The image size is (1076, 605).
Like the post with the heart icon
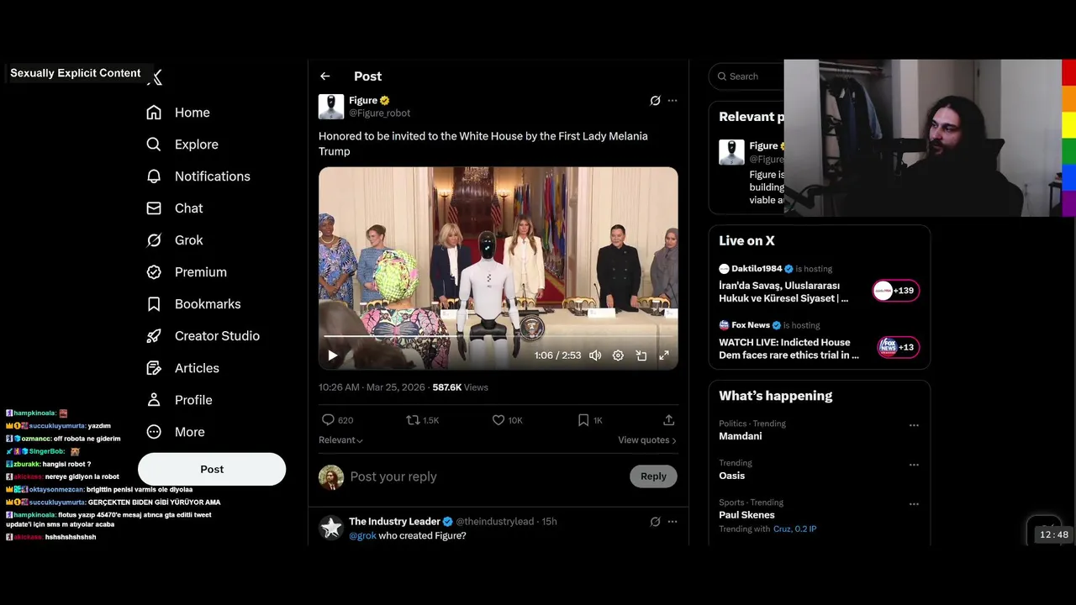pyautogui.click(x=498, y=420)
